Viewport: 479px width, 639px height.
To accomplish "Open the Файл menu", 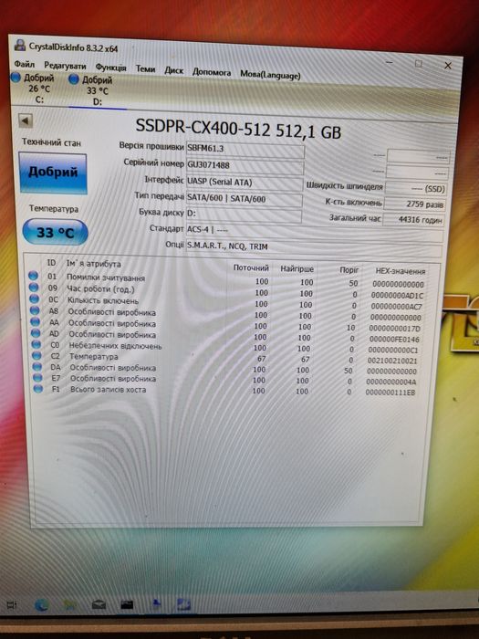I will tap(25, 64).
